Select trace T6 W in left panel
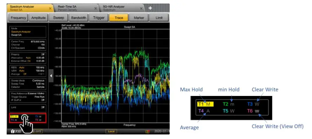This screenshot has width=312, height=139. coord(38,120)
